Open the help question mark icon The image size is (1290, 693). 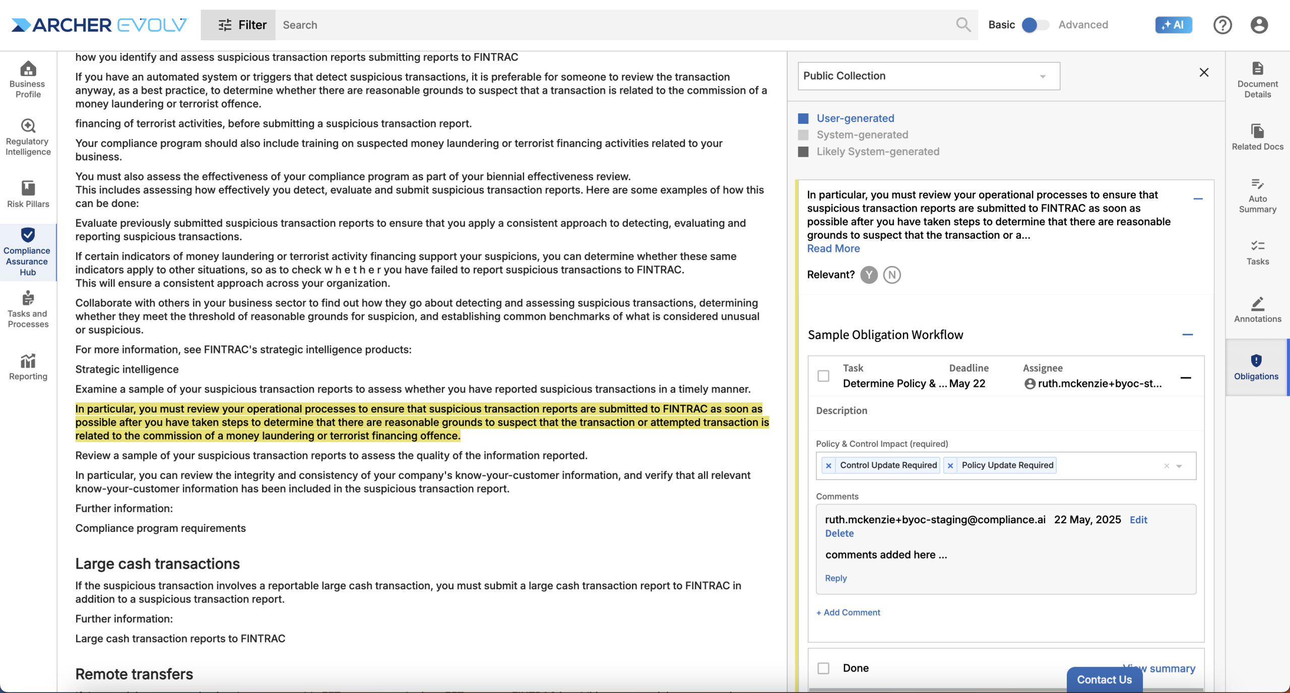click(1222, 25)
